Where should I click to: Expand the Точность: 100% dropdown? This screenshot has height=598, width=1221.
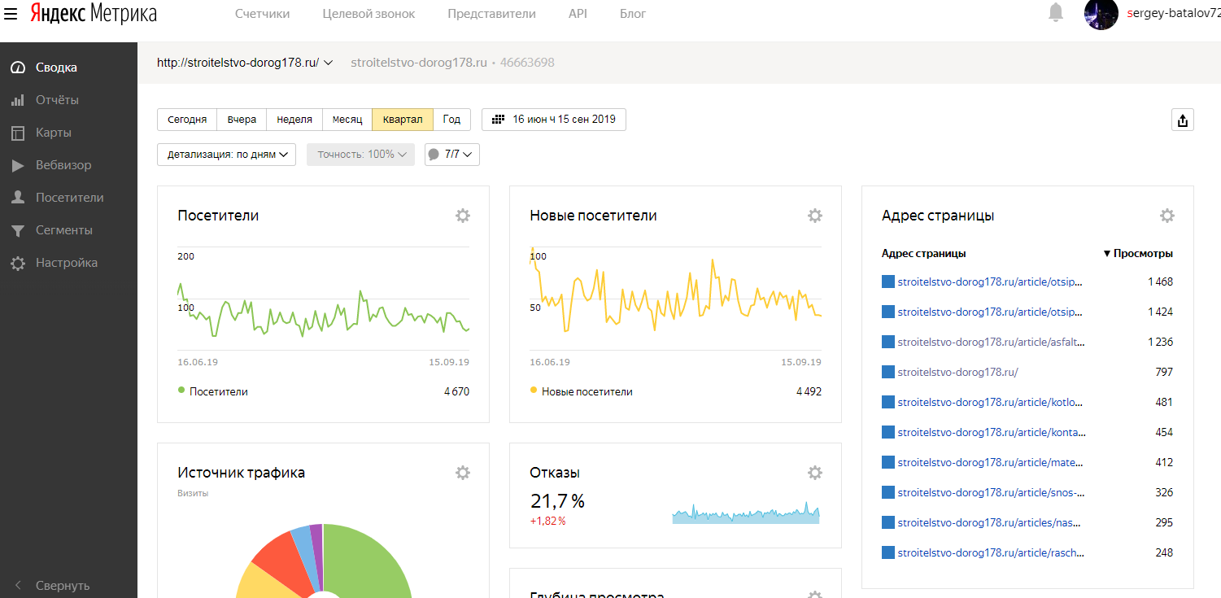click(x=360, y=155)
